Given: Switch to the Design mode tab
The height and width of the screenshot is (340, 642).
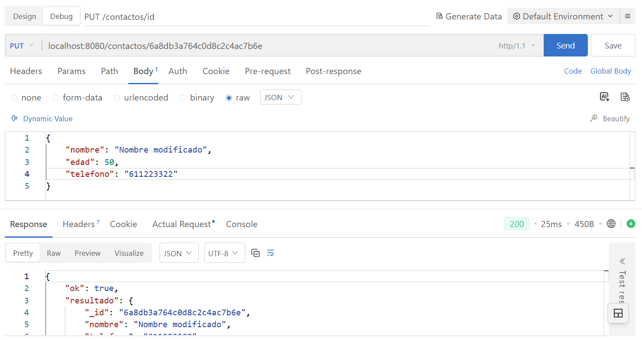Looking at the screenshot, I should (25, 16).
